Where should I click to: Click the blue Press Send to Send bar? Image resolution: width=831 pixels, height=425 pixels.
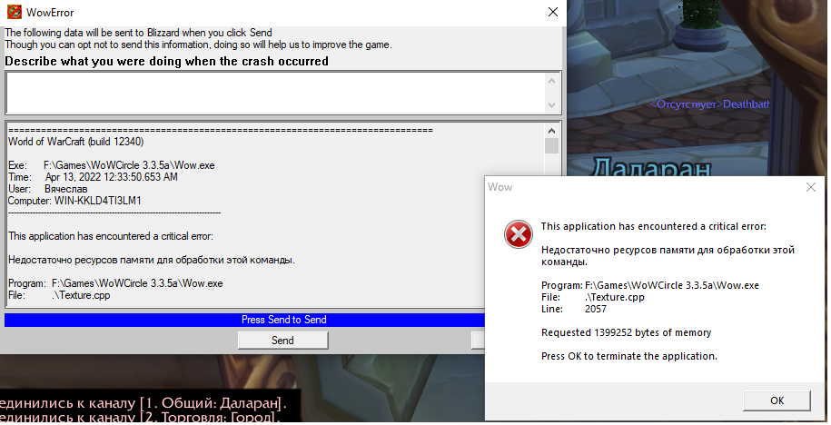coord(282,320)
